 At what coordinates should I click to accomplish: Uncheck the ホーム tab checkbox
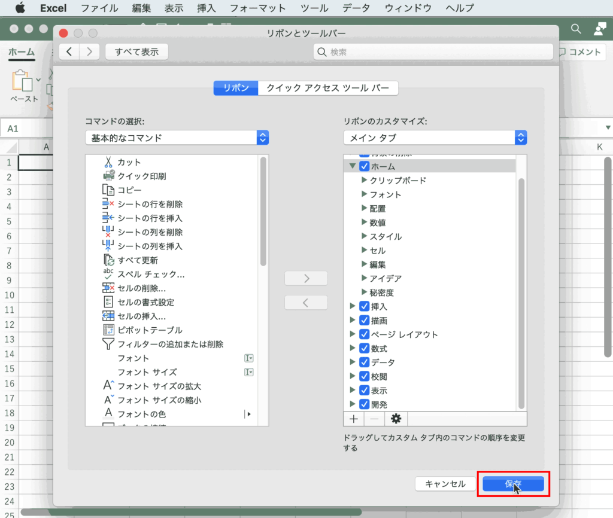coord(365,166)
